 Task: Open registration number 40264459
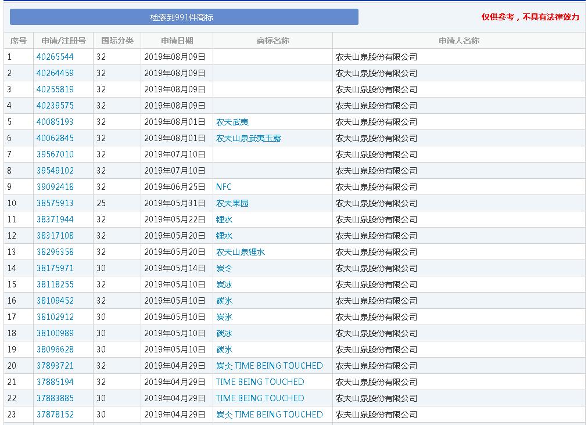pyautogui.click(x=55, y=73)
